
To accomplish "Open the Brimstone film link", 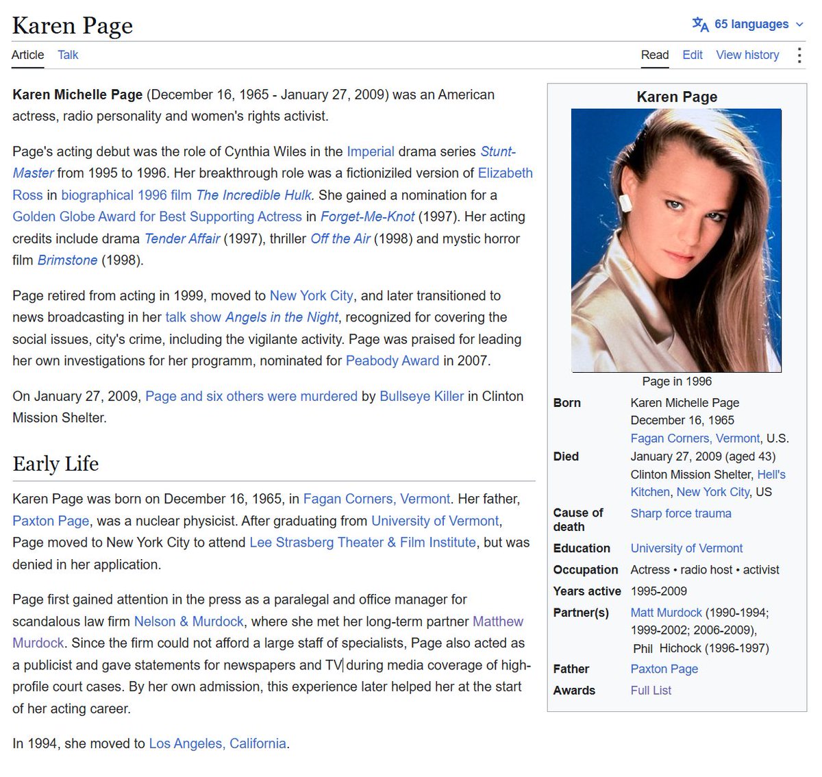I will (x=67, y=260).
